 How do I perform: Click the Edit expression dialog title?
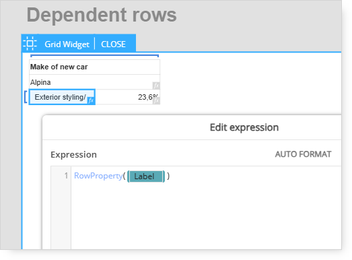tap(244, 127)
